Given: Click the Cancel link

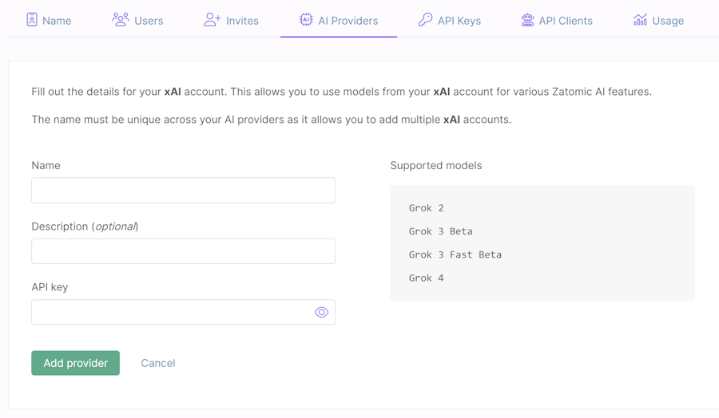Looking at the screenshot, I should [157, 363].
